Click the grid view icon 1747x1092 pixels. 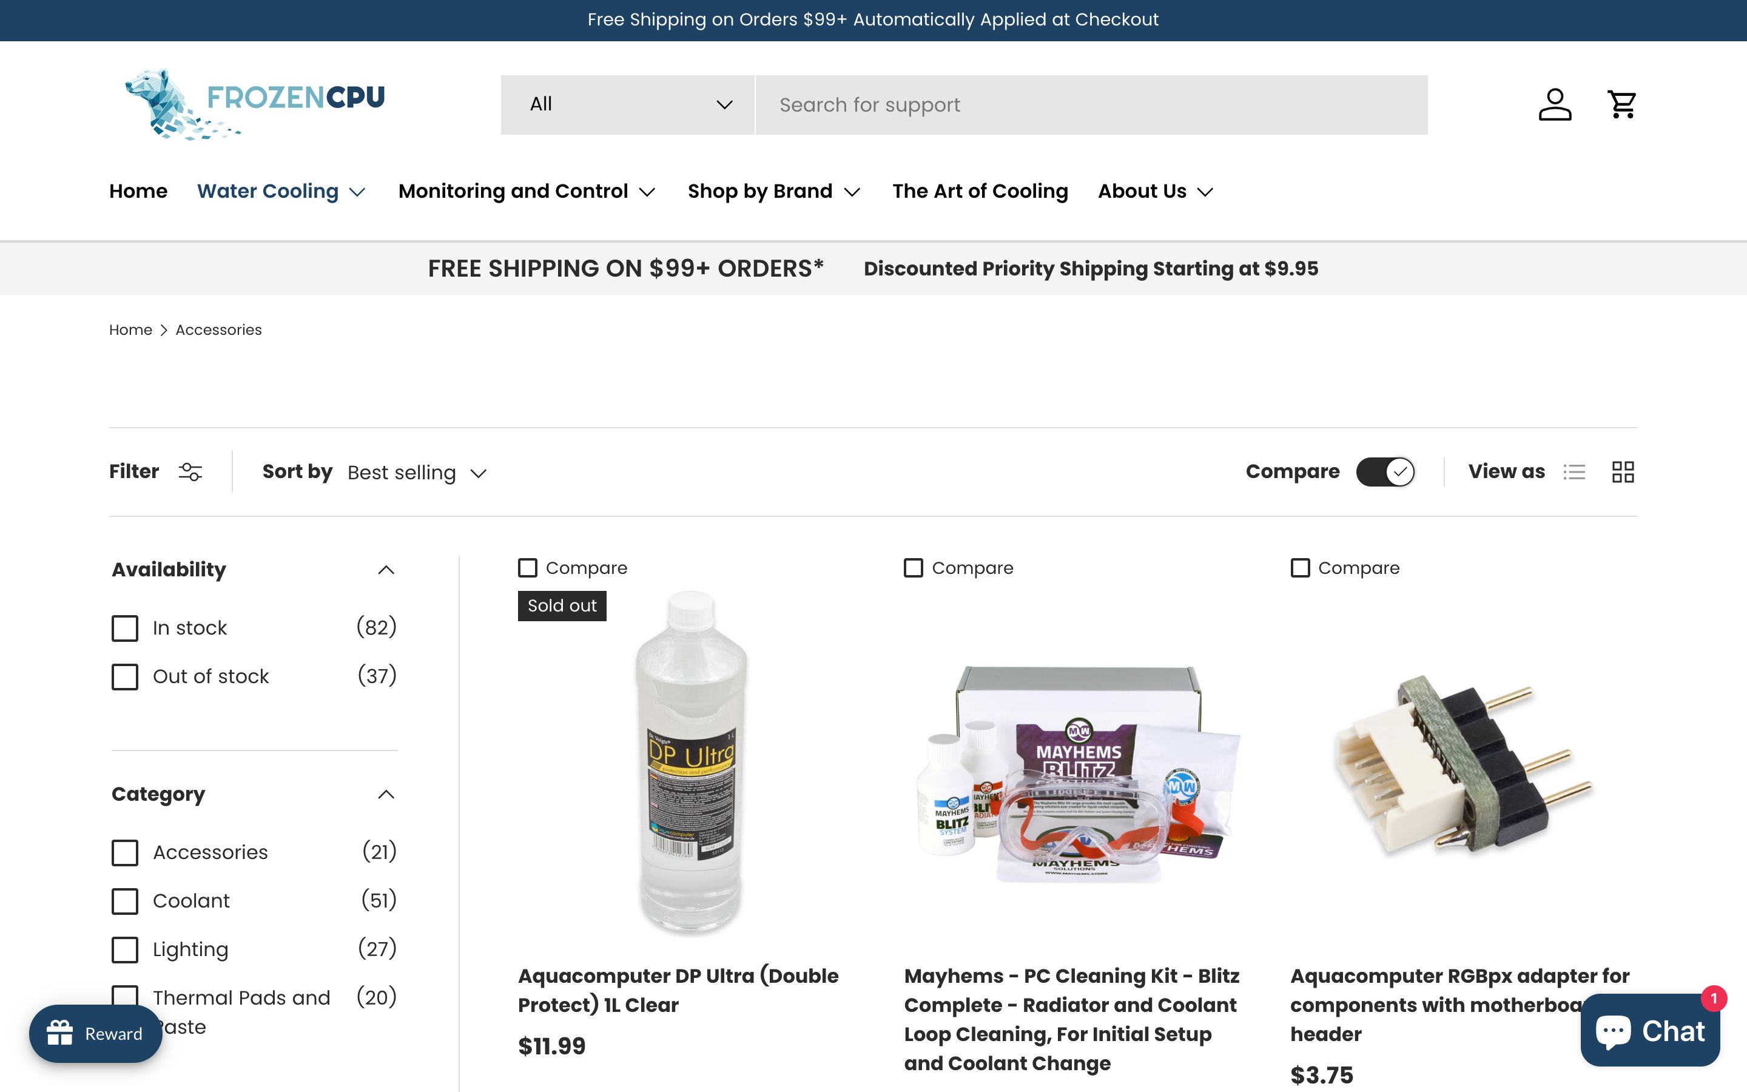pos(1623,472)
